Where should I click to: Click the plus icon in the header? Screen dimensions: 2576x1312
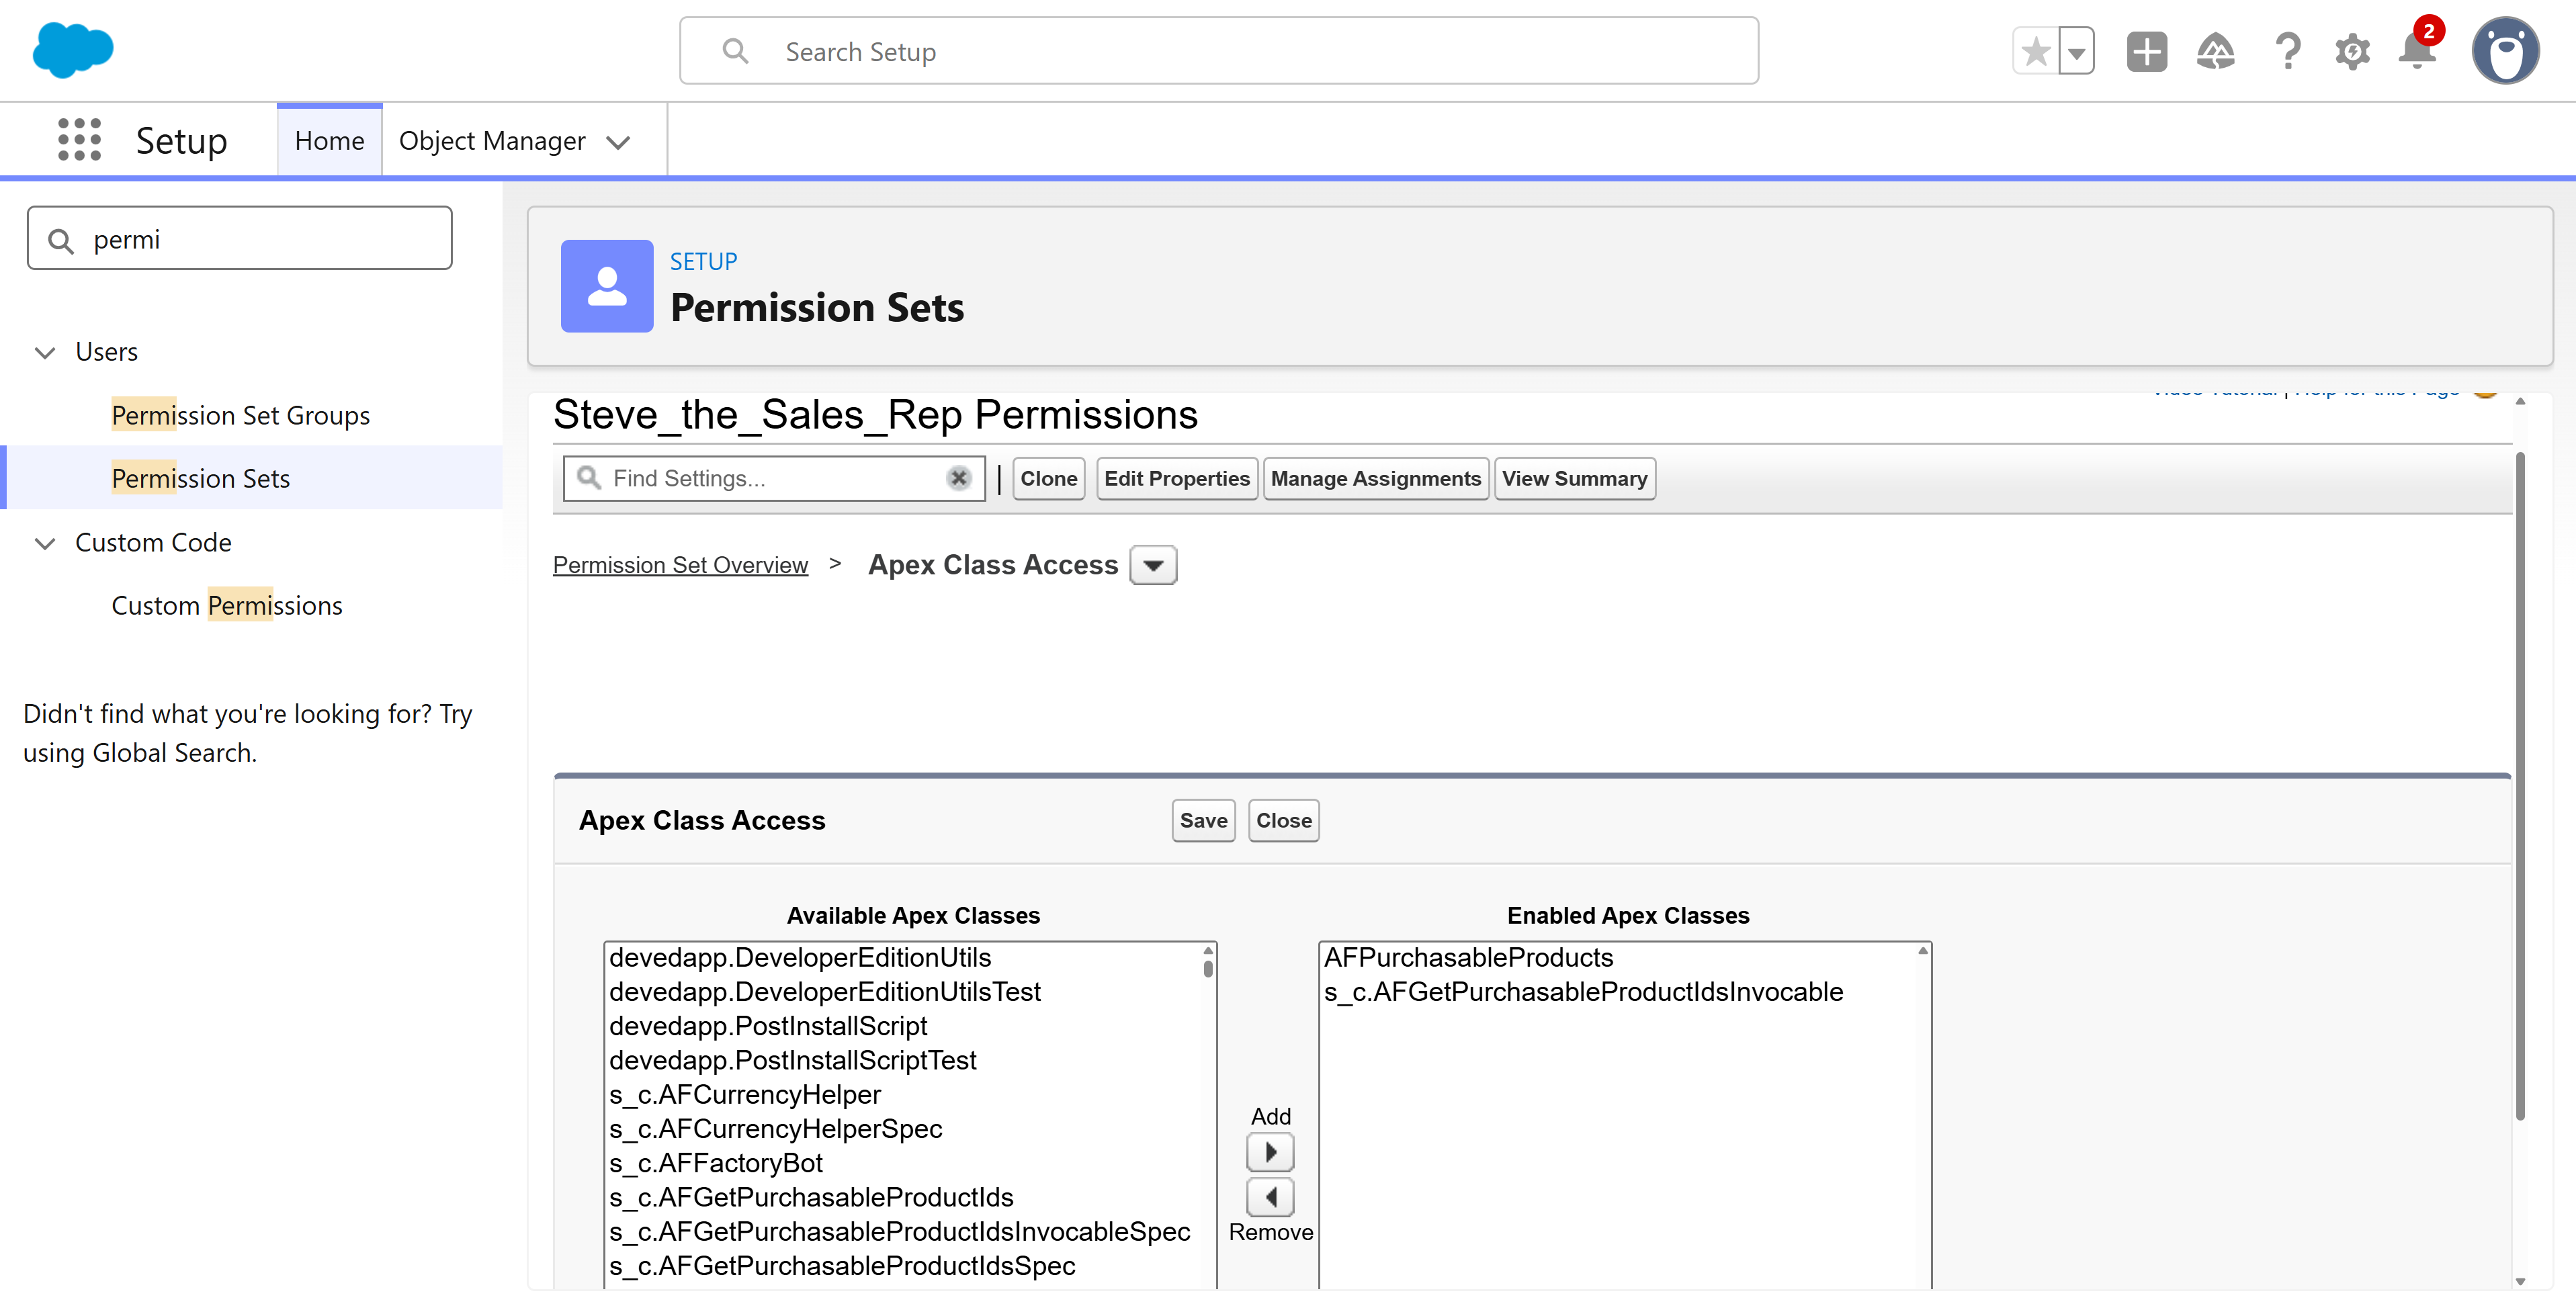click(2146, 51)
